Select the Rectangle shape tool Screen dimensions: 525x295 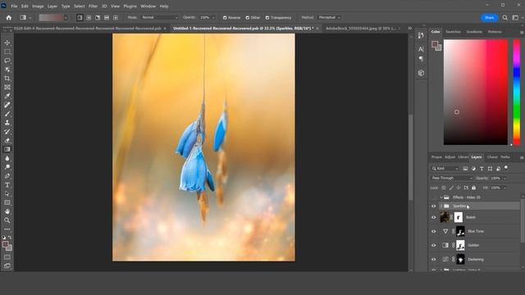point(7,202)
